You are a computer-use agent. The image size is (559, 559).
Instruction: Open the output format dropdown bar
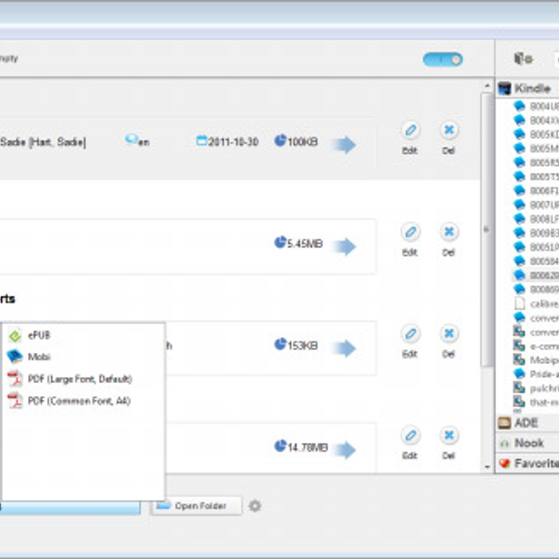[x=70, y=508]
